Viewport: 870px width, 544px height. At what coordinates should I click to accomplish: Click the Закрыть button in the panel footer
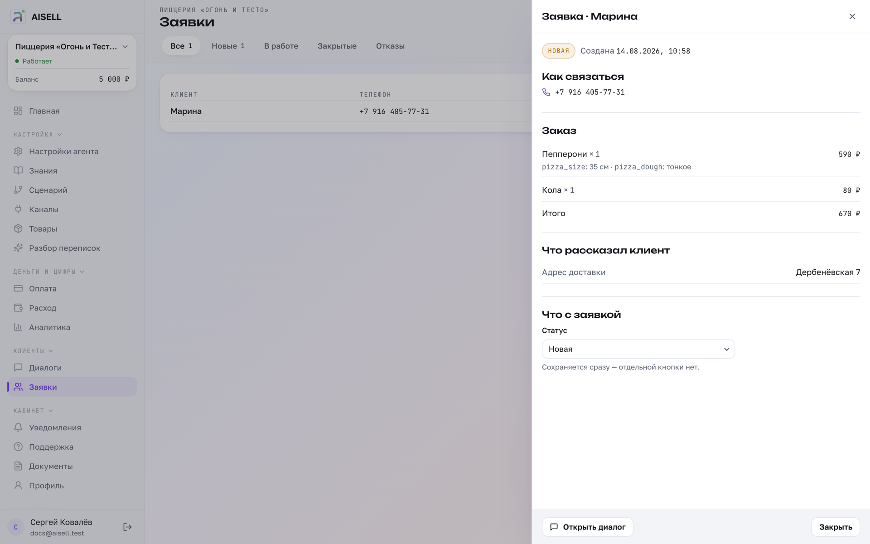[x=836, y=527]
